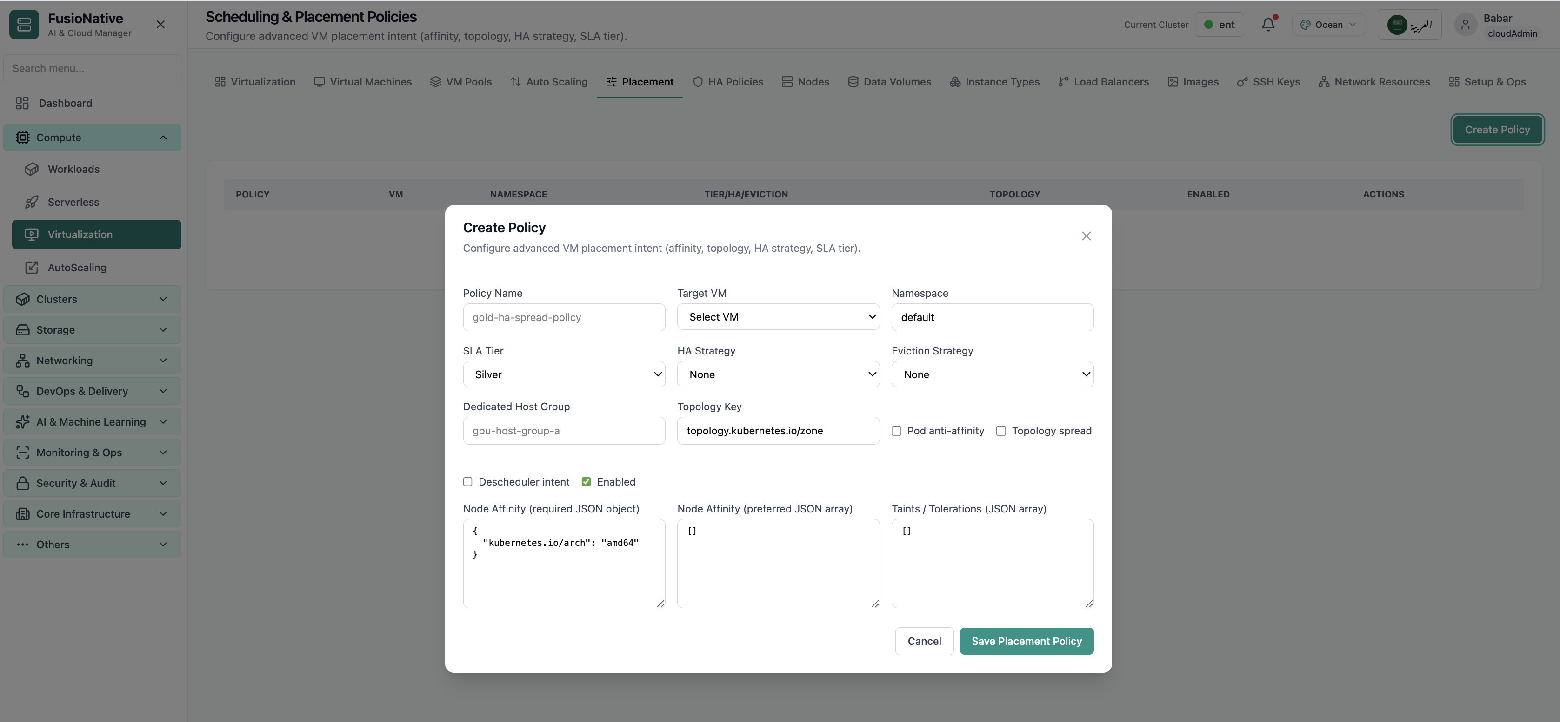Click the DevOps & Delivery icon
Image resolution: width=1560 pixels, height=722 pixels.
(x=22, y=391)
